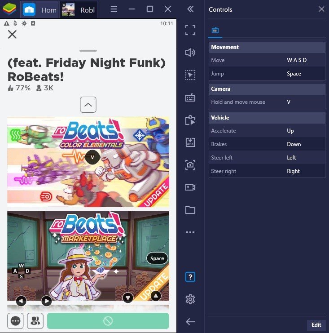
Task: Open the chat bubble more options button
Action: pos(16,321)
